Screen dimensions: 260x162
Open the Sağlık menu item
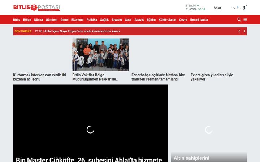coord(104,20)
